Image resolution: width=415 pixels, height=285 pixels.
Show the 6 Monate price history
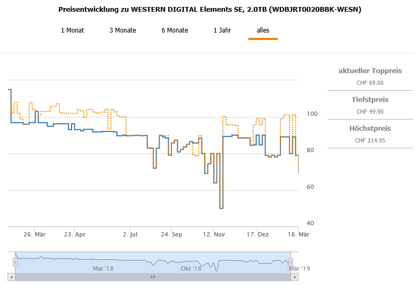tap(175, 30)
